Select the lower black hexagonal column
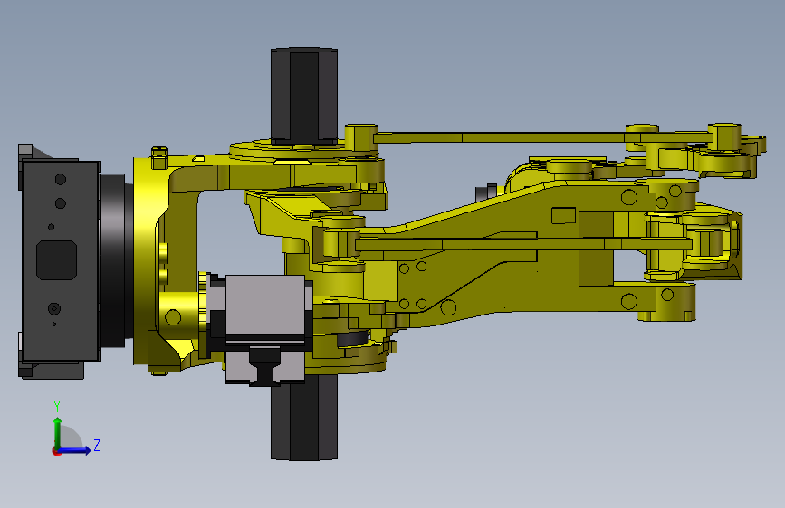 tap(304, 418)
